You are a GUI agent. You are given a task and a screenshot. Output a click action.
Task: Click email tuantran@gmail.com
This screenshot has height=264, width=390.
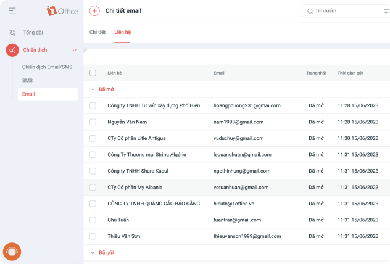pyautogui.click(x=238, y=220)
